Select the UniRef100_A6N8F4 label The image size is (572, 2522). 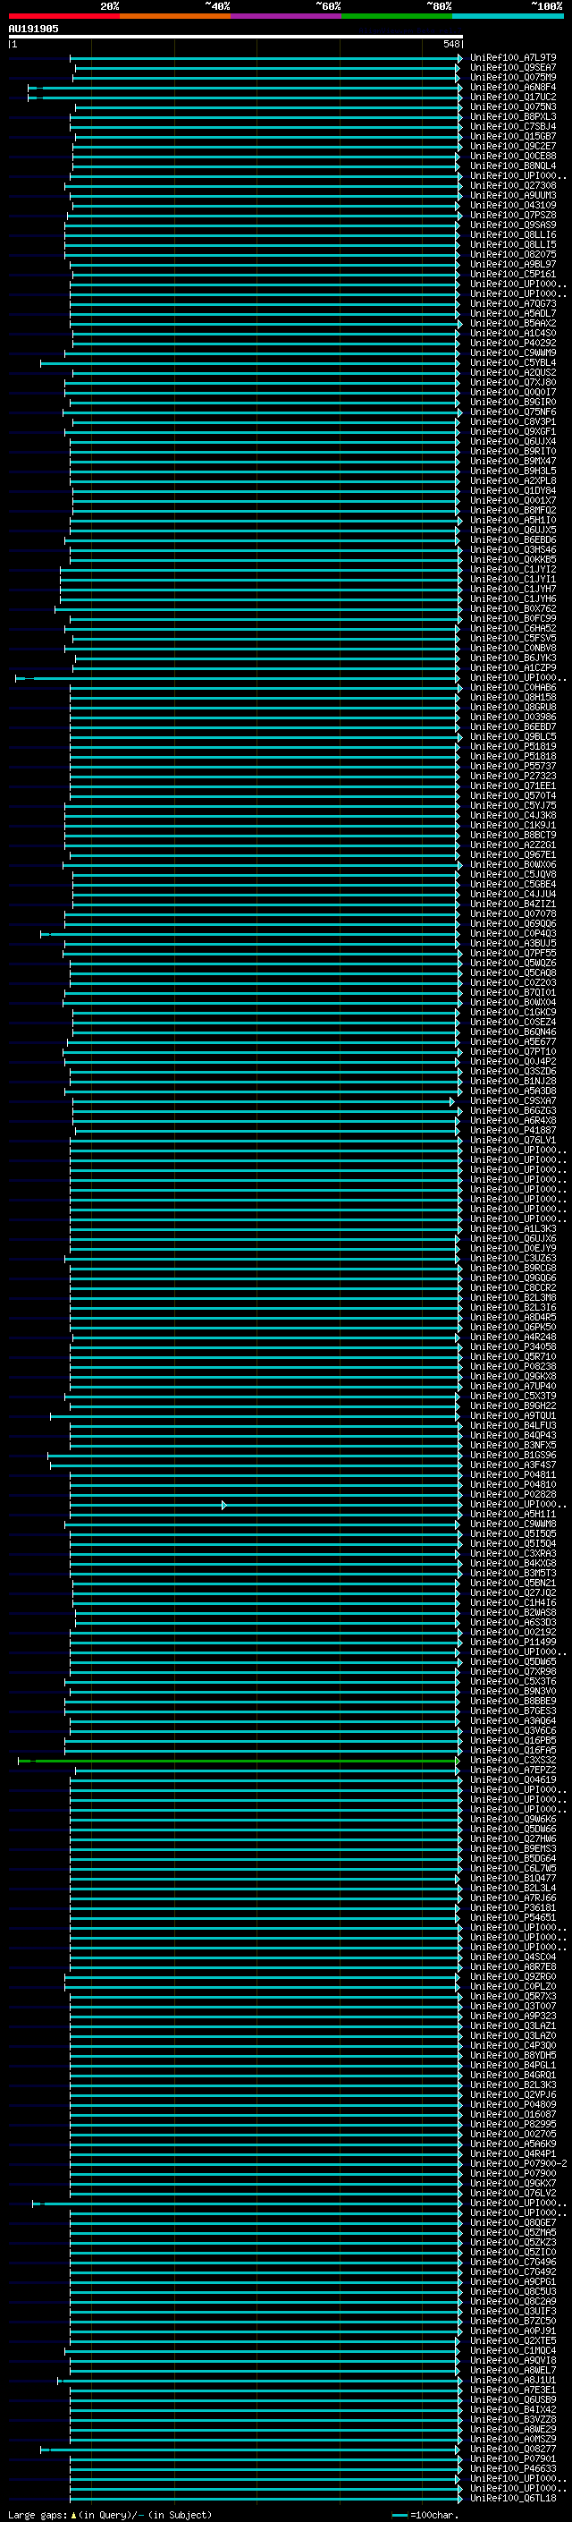point(513,87)
